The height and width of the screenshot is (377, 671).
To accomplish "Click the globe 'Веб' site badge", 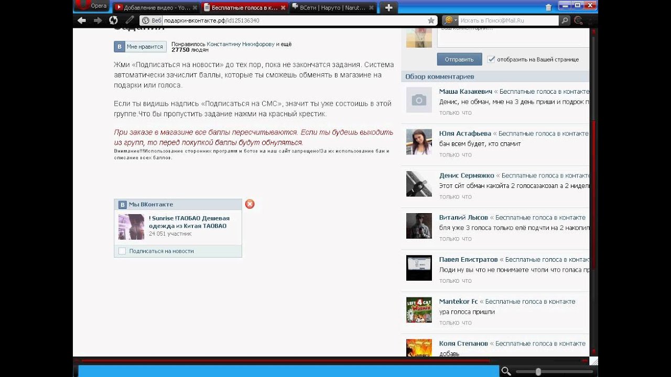I will tap(152, 20).
